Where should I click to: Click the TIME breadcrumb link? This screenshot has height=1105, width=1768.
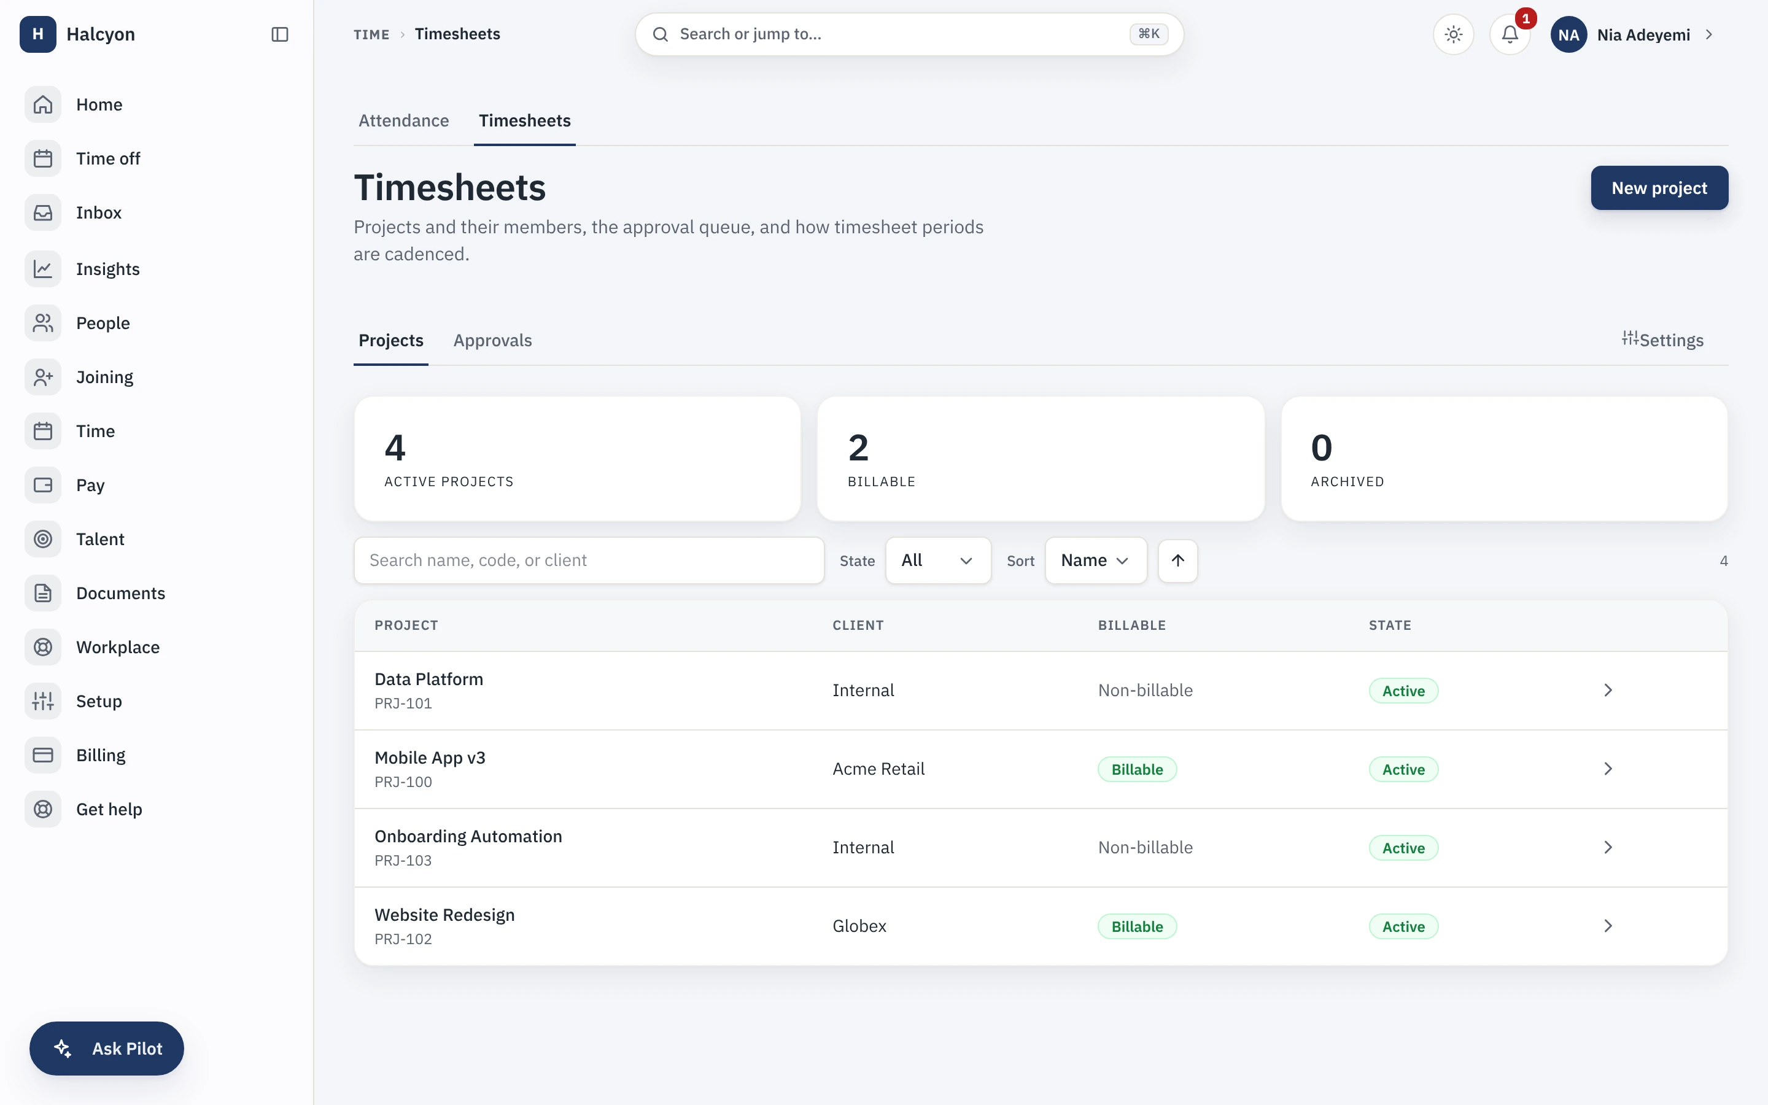coord(371,34)
